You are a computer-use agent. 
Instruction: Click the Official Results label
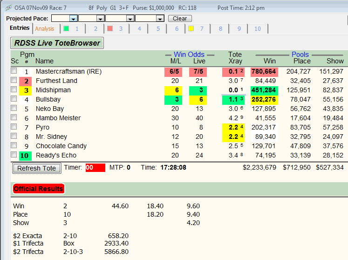click(38, 189)
